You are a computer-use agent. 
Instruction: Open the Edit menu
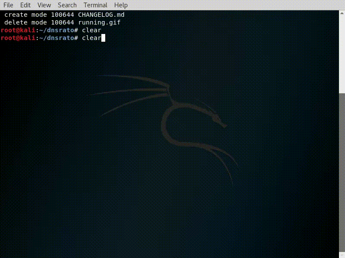[x=25, y=5]
